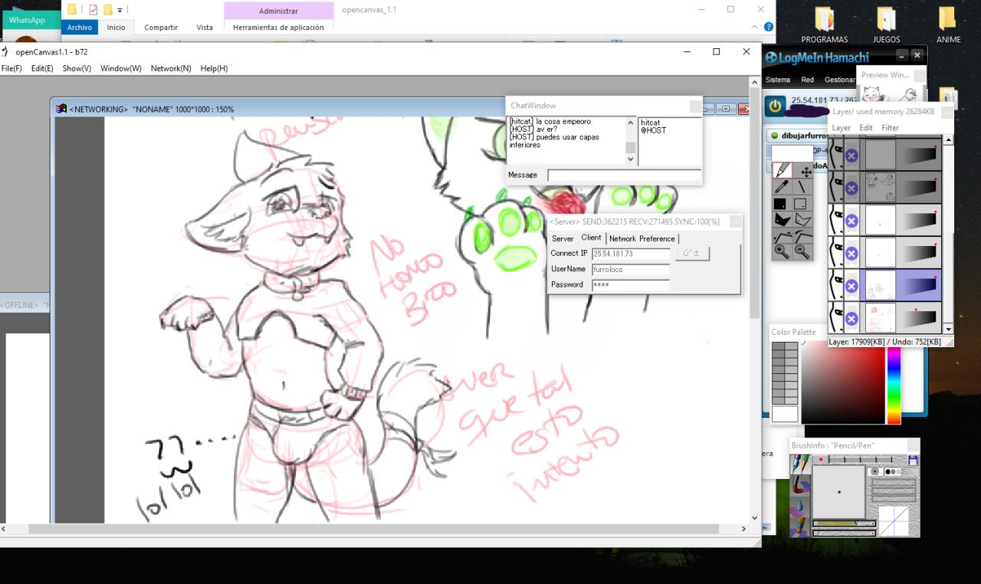Choose the water drop brush type

tap(799, 506)
